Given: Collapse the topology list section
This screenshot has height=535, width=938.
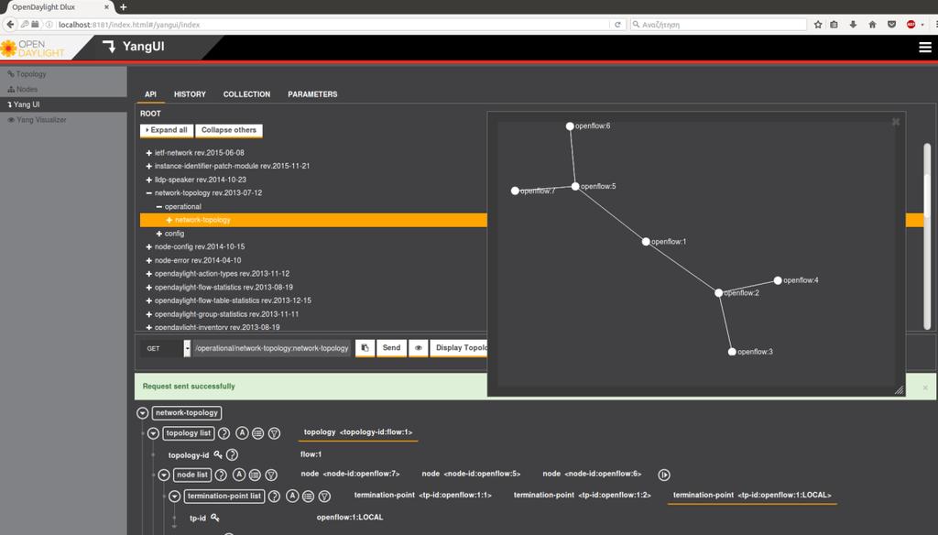Looking at the screenshot, I should pos(153,433).
